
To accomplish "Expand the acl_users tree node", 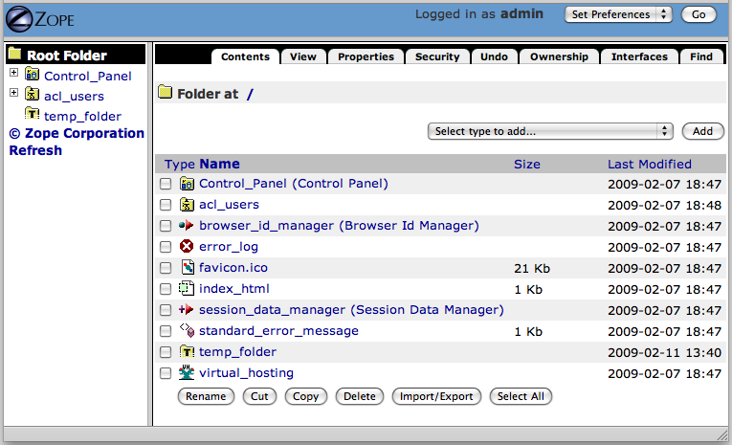I will (14, 93).
